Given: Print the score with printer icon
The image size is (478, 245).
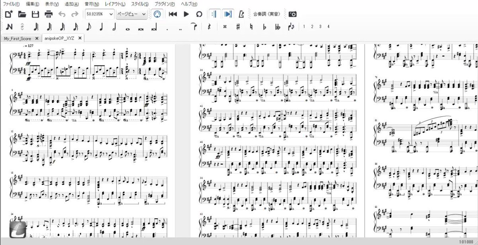Looking at the screenshot, I should click(49, 14).
